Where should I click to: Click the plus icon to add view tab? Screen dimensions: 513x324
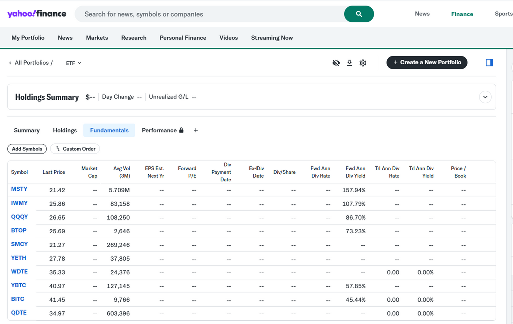point(196,130)
